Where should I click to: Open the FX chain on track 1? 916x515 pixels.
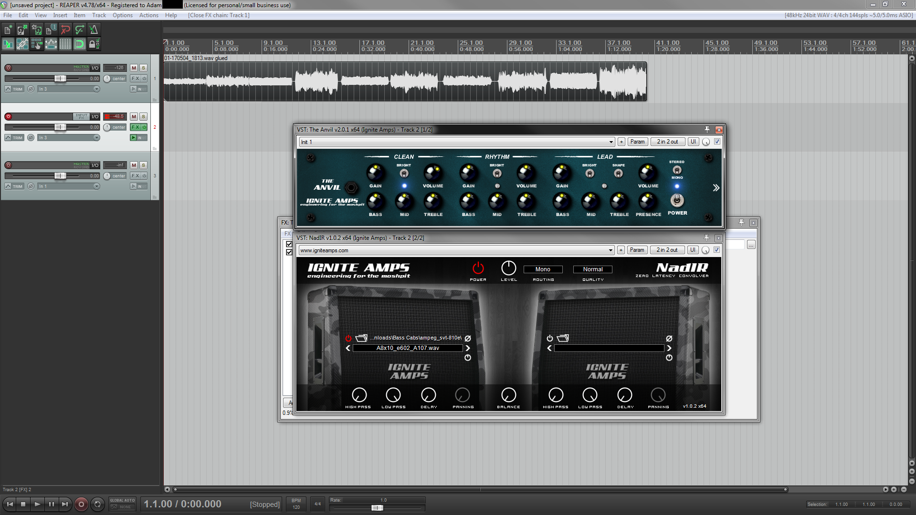pos(136,79)
